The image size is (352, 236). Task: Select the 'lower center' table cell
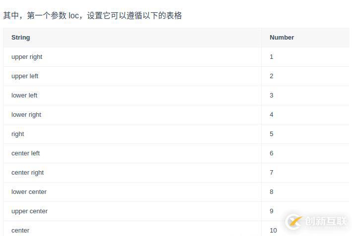29,192
